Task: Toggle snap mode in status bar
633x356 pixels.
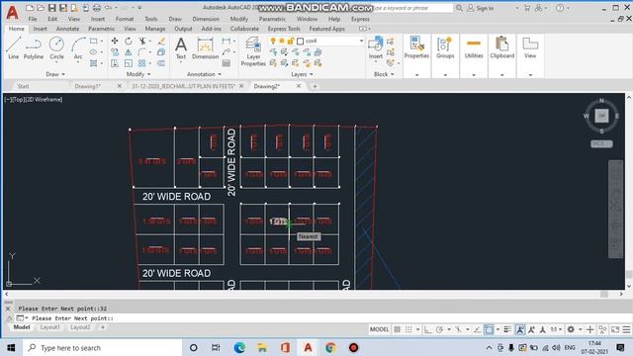Action: [408, 329]
